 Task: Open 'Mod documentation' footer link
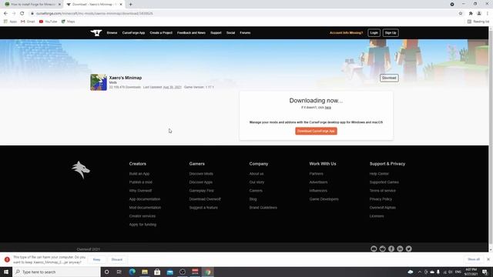pyautogui.click(x=145, y=208)
